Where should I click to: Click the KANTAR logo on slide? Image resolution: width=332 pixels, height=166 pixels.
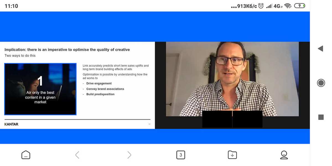tap(11, 124)
